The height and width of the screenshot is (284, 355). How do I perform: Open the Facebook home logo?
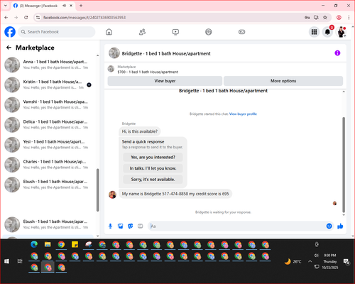(x=10, y=32)
